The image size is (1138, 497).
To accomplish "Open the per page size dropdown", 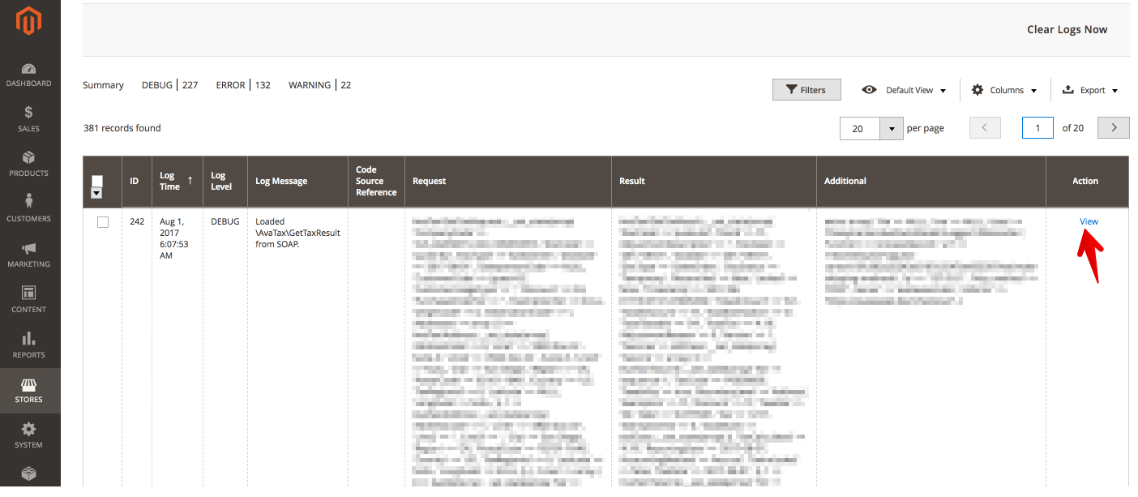I will pos(892,128).
